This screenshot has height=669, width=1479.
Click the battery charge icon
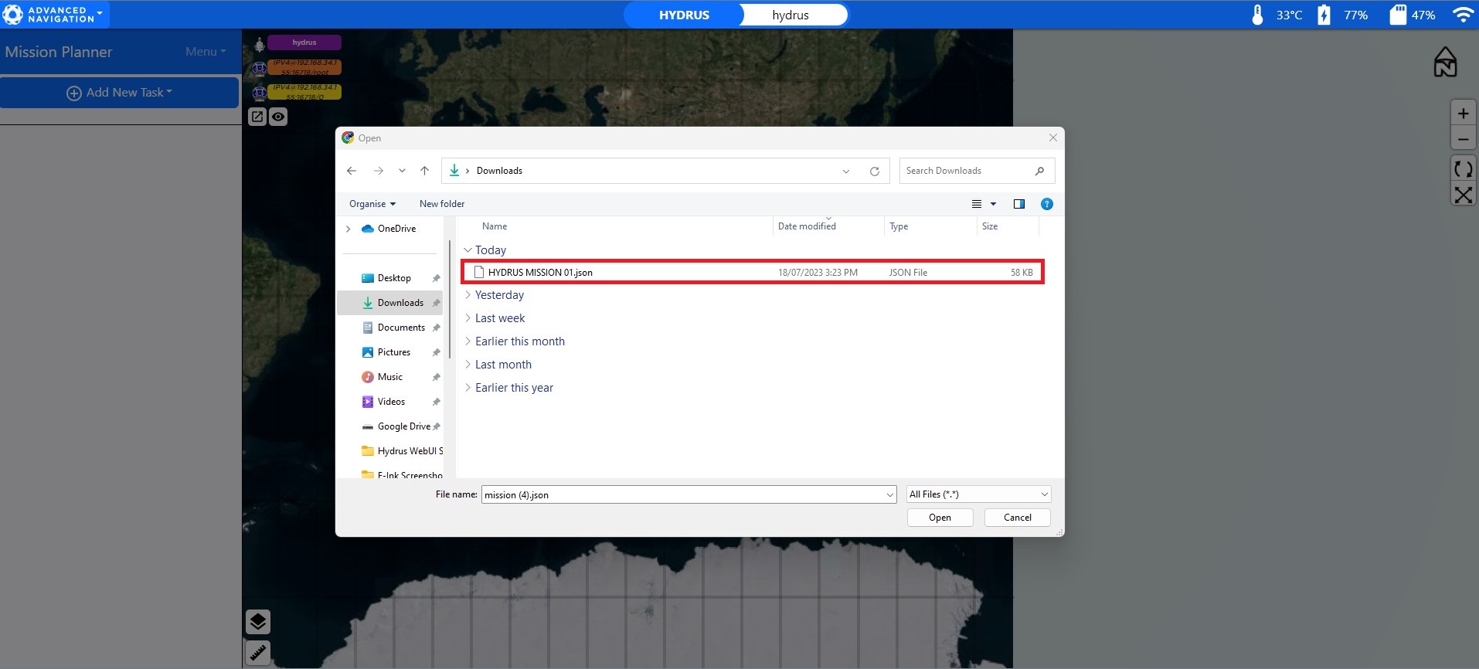[1324, 15]
